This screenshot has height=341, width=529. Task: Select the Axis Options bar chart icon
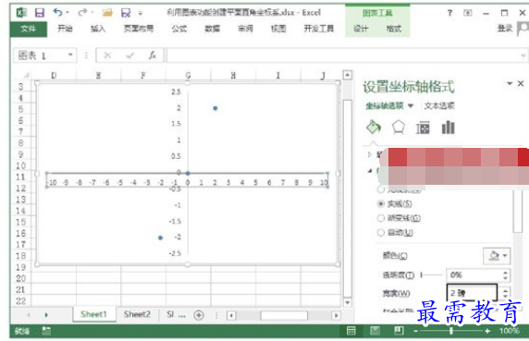(x=448, y=128)
